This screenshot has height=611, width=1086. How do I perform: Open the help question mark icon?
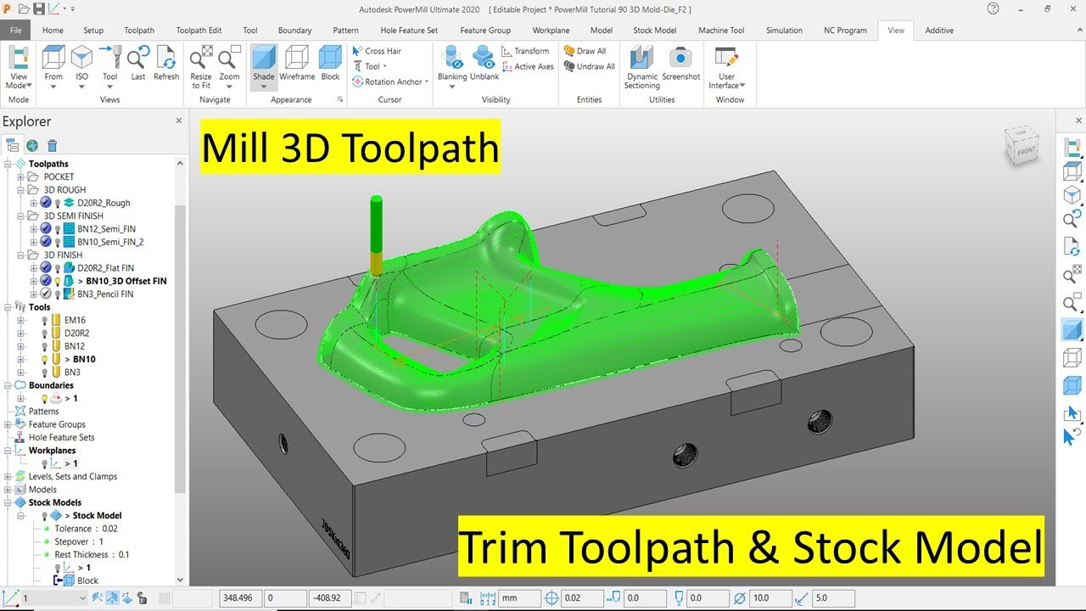(994, 8)
